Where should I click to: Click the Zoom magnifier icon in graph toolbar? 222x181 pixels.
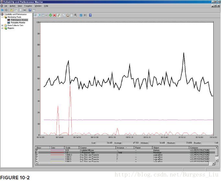point(76,15)
